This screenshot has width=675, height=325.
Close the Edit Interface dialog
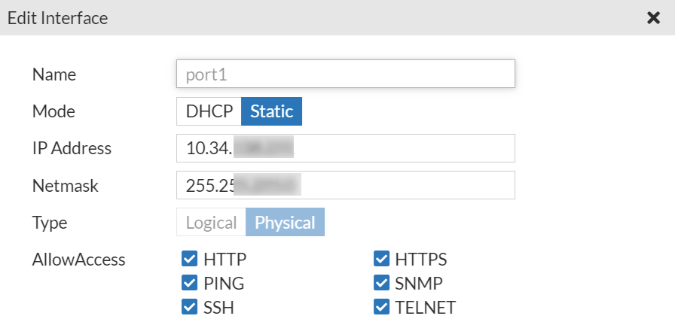click(x=653, y=18)
